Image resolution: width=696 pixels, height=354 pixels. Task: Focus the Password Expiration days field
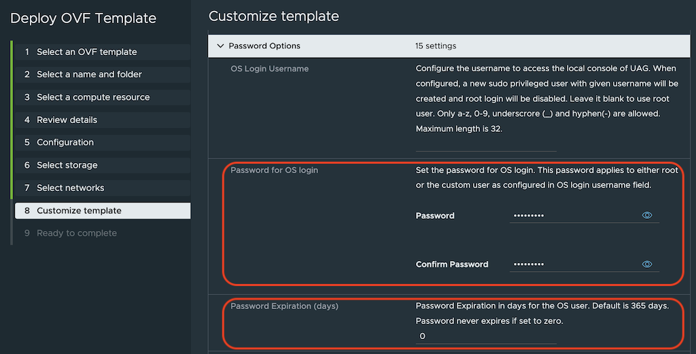coord(485,336)
